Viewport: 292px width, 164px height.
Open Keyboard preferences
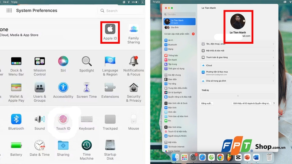pos(87,122)
